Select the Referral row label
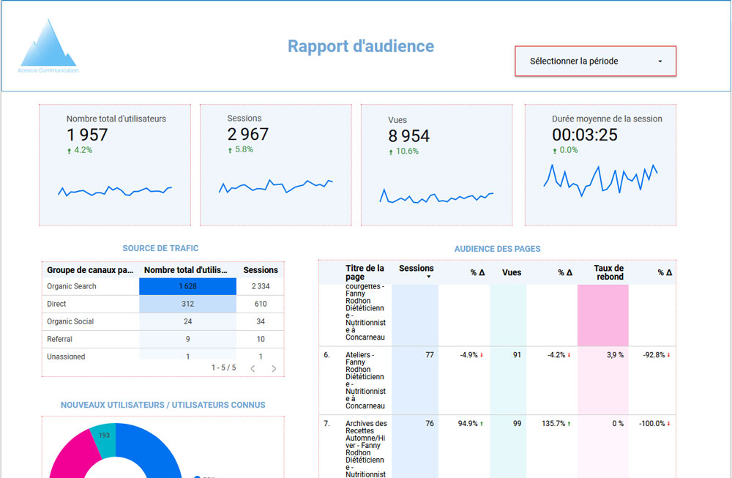Screen dimensions: 732x478 (59, 340)
